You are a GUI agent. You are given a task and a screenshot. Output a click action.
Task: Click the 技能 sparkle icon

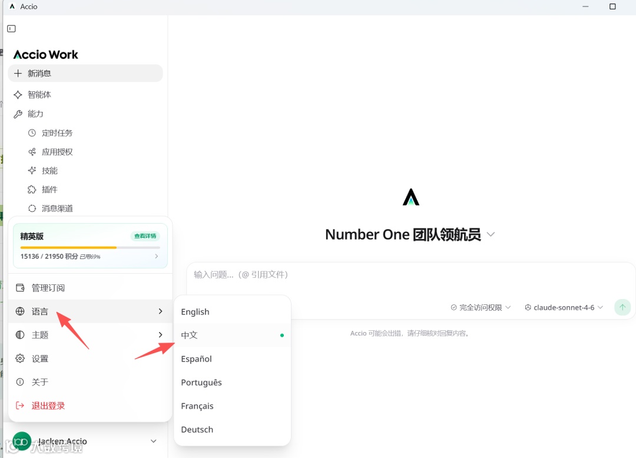pos(32,171)
